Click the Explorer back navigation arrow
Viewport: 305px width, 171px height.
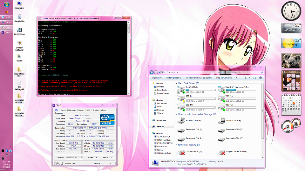point(152,72)
